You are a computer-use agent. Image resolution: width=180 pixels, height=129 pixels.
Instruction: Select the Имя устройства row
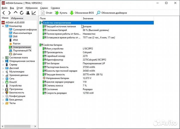click(96, 49)
